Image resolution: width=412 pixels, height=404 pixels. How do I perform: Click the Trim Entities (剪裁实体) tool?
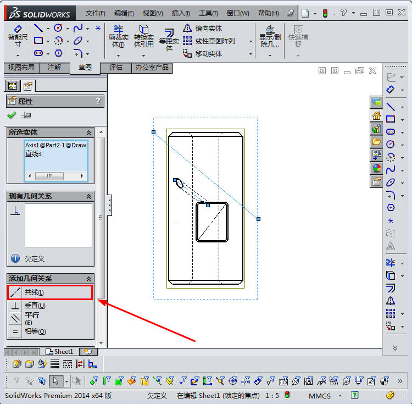point(118,36)
